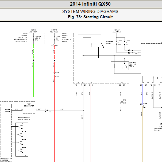
Task: Click the "FUSE & FUSIBLE LINK BLOCK" label
Action: click(21, 38)
